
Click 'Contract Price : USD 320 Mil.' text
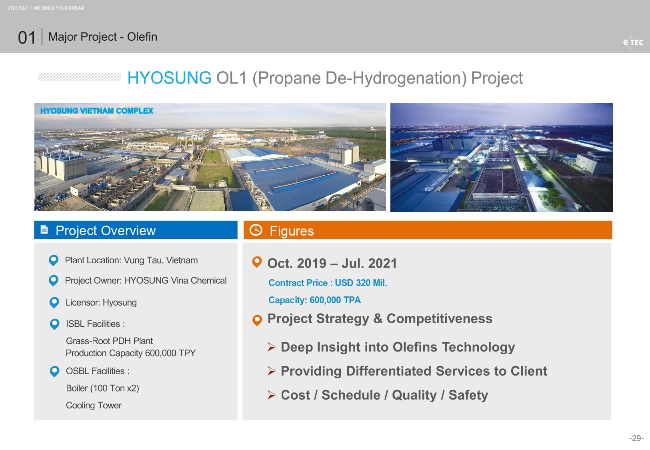click(x=328, y=283)
